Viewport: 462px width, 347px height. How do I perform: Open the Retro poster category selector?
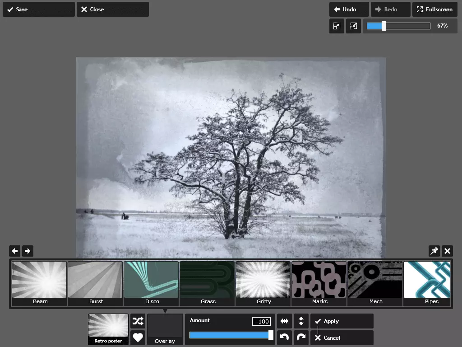pyautogui.click(x=108, y=329)
